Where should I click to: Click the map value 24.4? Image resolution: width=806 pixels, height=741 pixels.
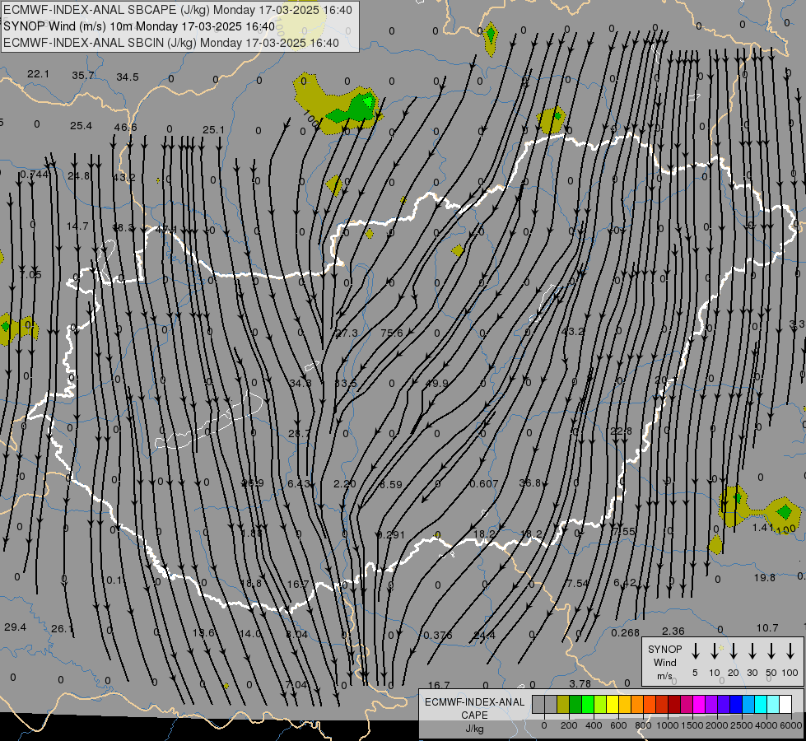pyautogui.click(x=484, y=636)
